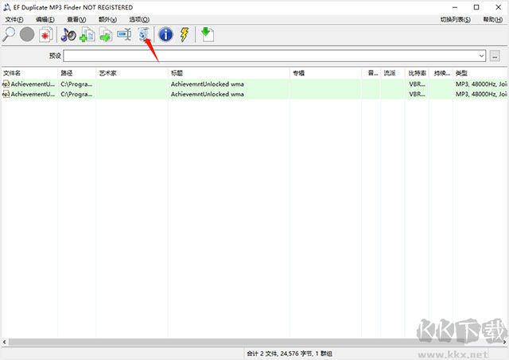The width and height of the screenshot is (509, 360).
Task: Click the ... button beside preset box
Action: 495,56
